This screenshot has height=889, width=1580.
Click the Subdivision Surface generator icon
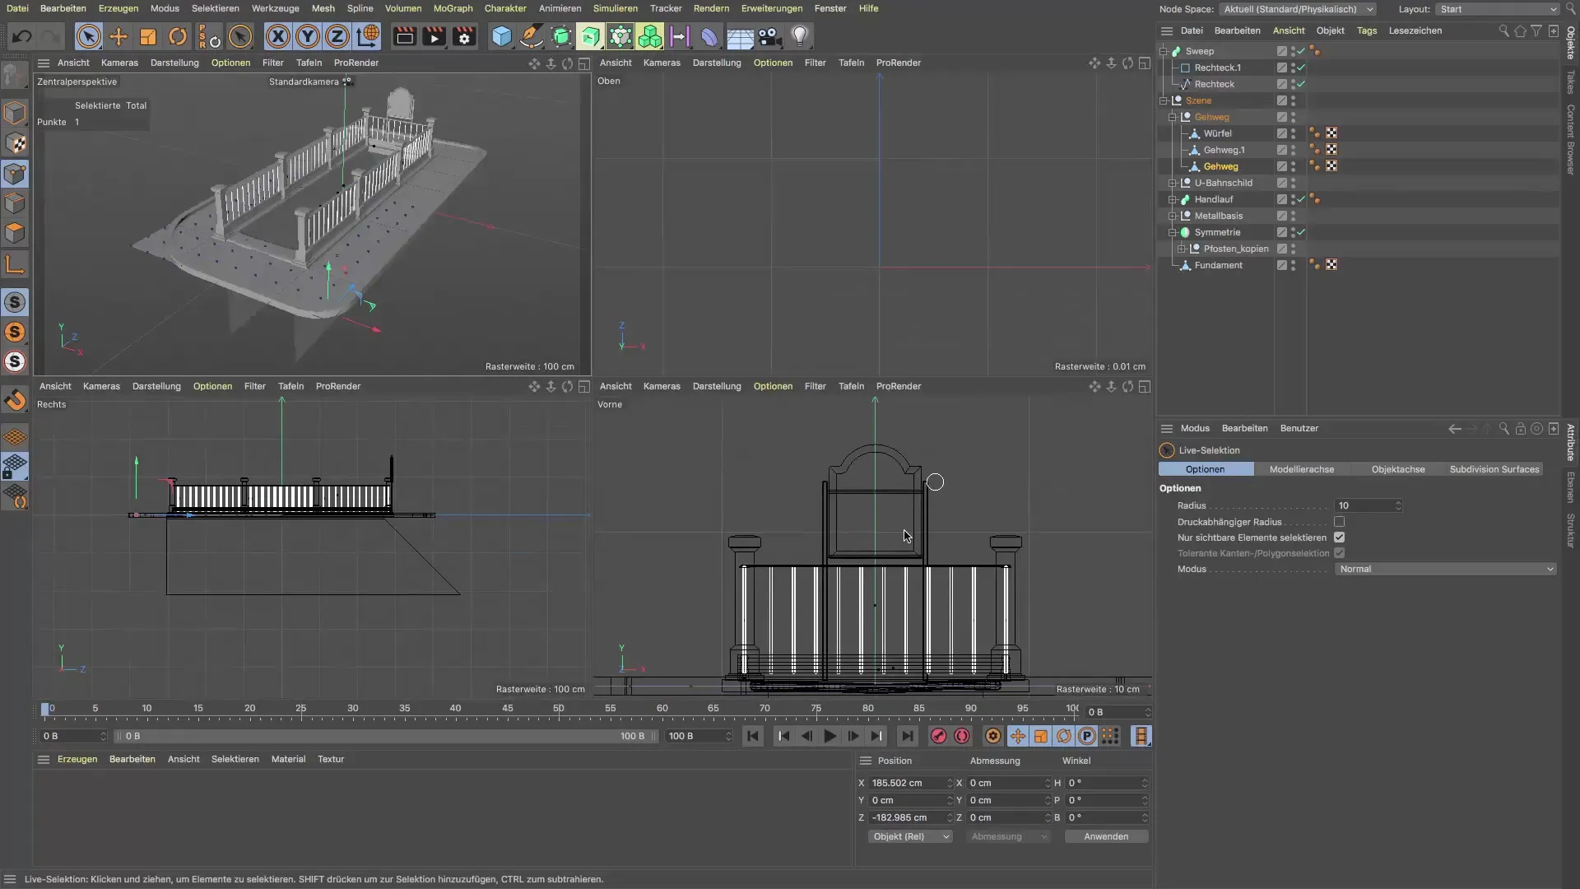coord(561,36)
